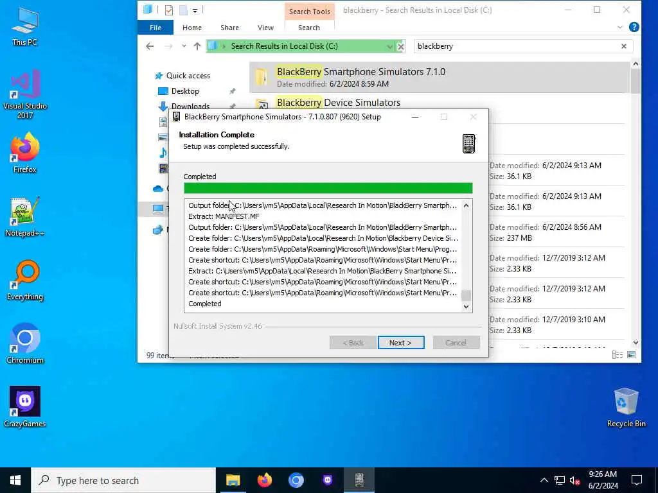
Task: Select the Search Tools contextual tab
Action: 309,12
